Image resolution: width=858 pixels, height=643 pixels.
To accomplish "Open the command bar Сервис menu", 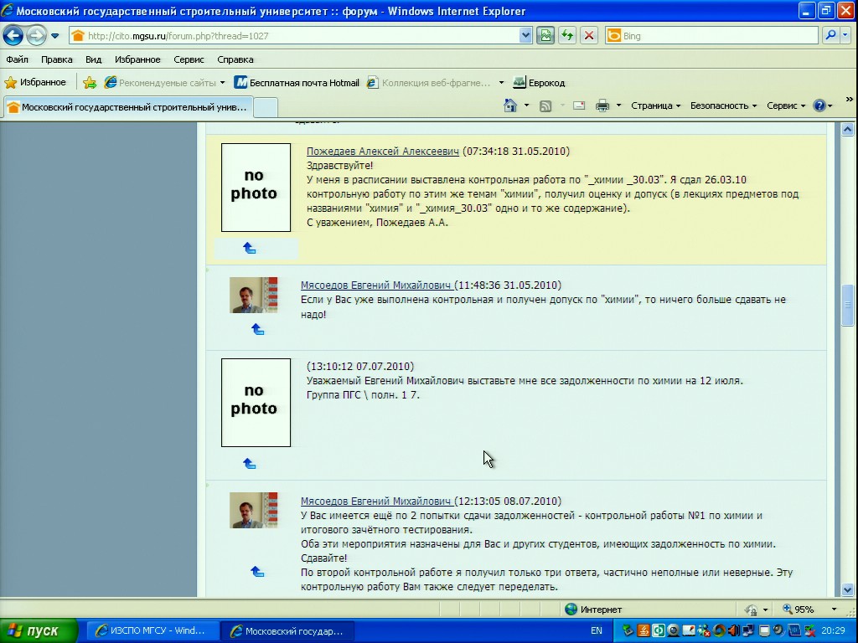I will tap(786, 105).
